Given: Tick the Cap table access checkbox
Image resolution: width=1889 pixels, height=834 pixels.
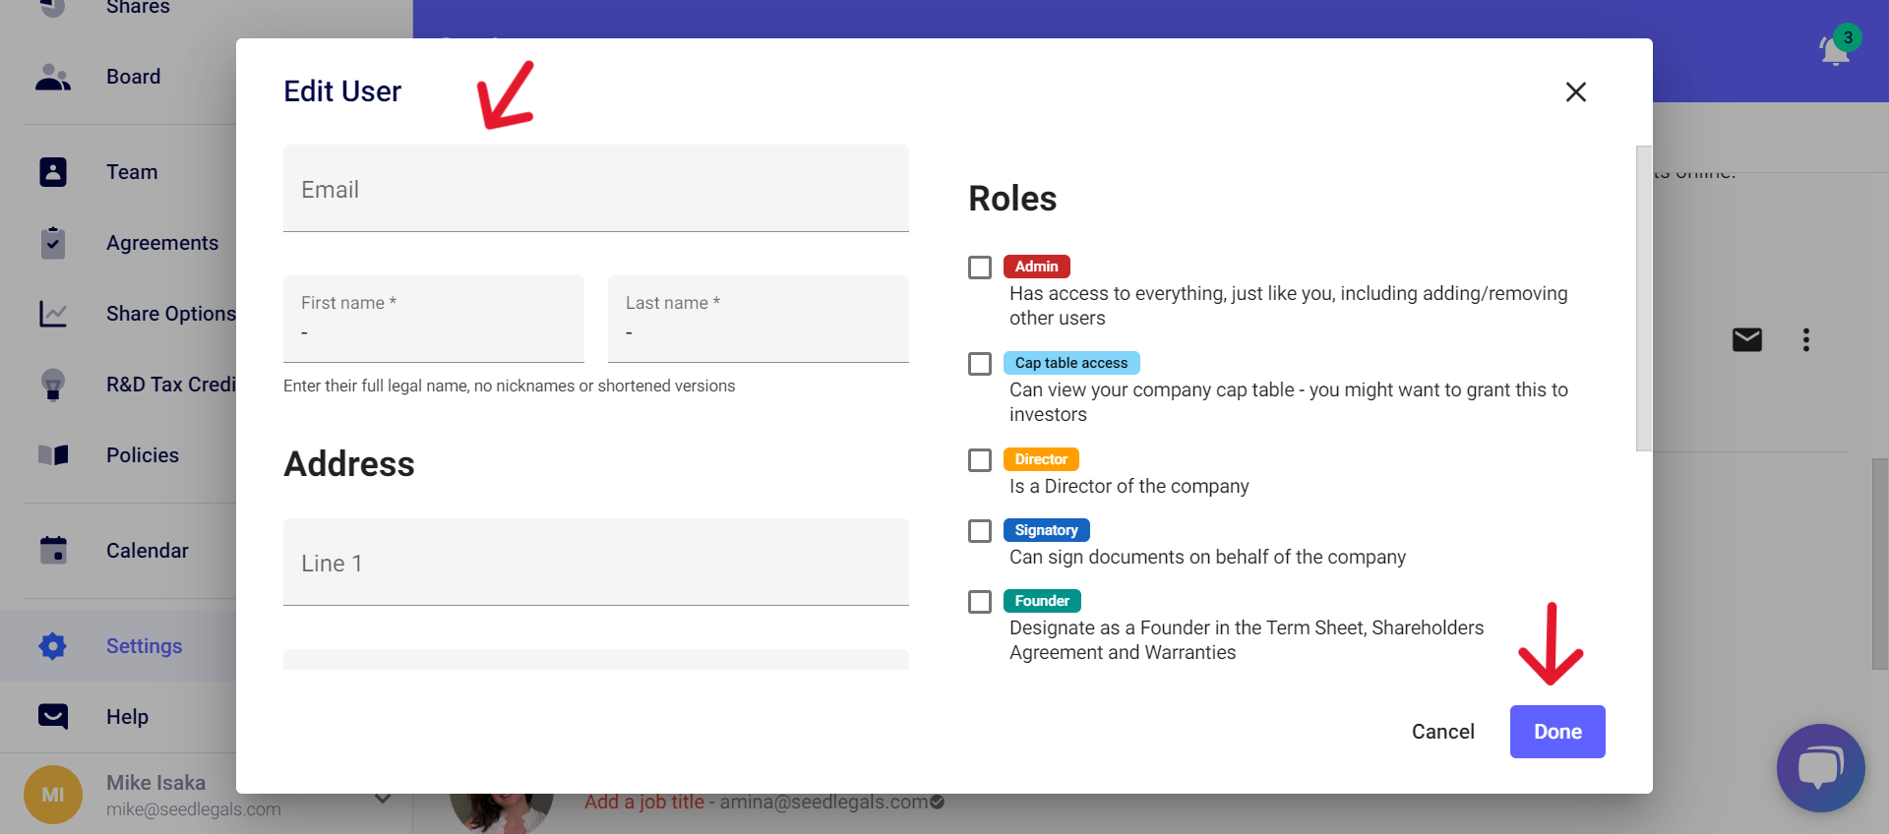Looking at the screenshot, I should pyautogui.click(x=980, y=364).
